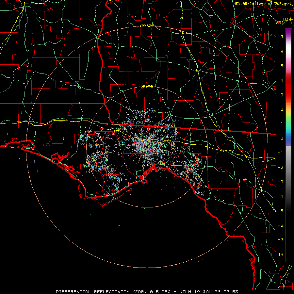Click the 0 dB scale label
Viewport: 294px width, 294px height.
click(282, 139)
